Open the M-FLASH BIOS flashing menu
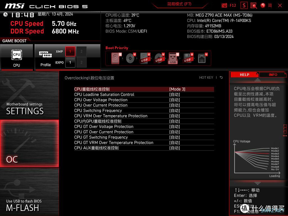Screen dimensions: 288x216 click(29, 192)
